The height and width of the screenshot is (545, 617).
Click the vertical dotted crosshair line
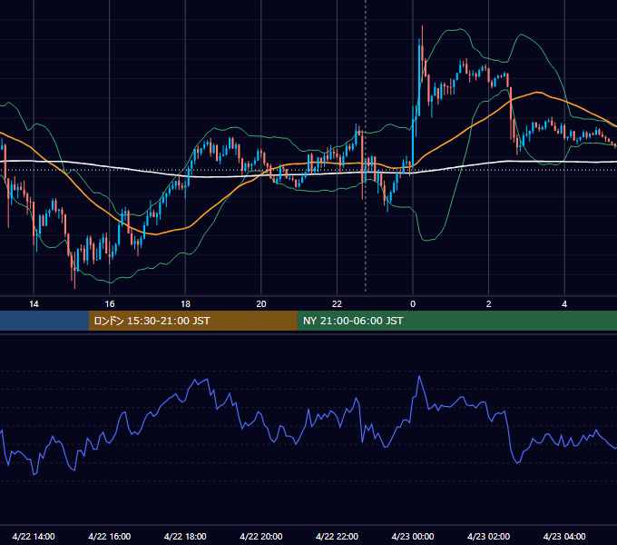[366, 145]
